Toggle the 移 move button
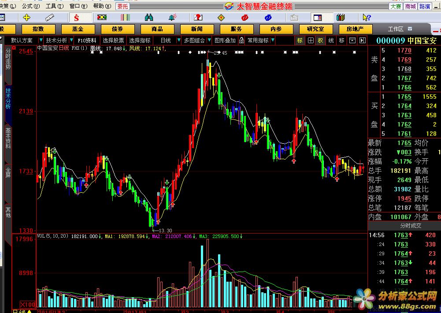441x313 pixels. [342, 41]
